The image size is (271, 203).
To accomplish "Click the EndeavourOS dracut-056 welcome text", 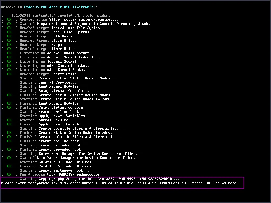I will (49, 7).
